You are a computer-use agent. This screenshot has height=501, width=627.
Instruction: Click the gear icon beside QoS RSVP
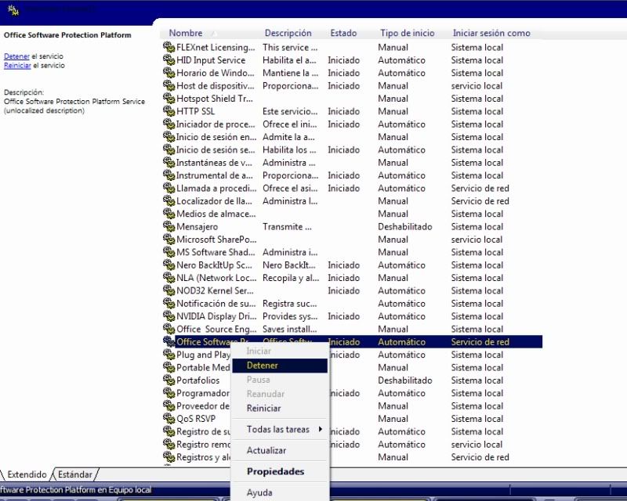coord(169,418)
